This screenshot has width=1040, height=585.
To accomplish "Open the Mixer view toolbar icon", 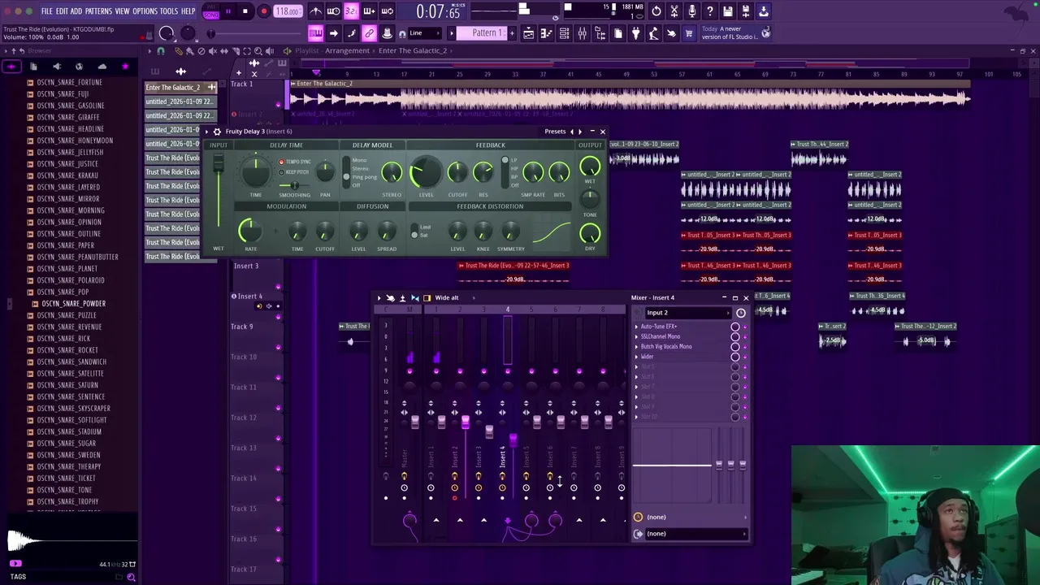I will [582, 33].
